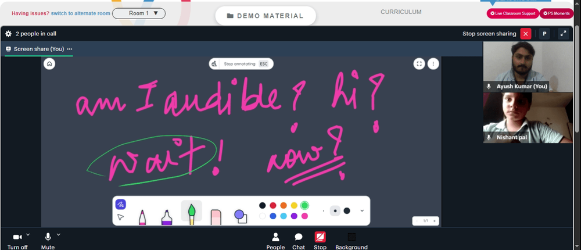Image resolution: width=581 pixels, height=250 pixels.
Task: Select the purple highlighter marker tool
Action: pyautogui.click(x=167, y=217)
